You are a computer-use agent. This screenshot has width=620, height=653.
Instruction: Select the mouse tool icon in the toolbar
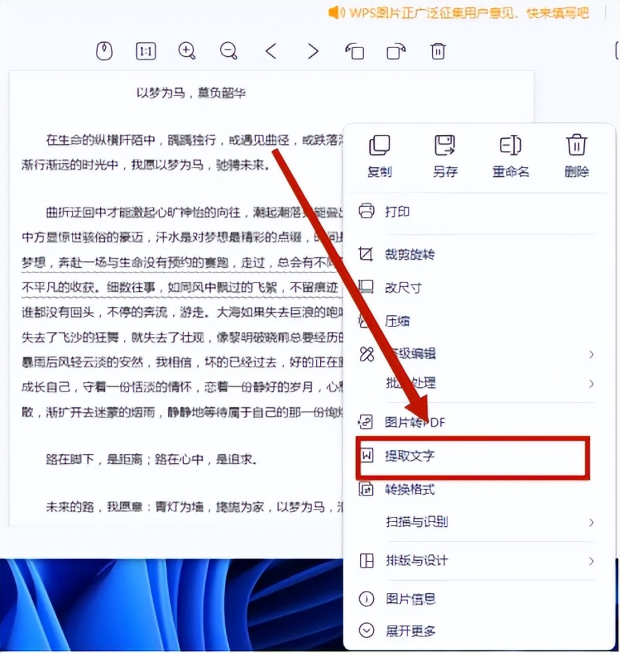103,51
